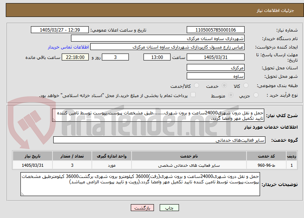Click the delivery city field ساوه

[215, 76]
